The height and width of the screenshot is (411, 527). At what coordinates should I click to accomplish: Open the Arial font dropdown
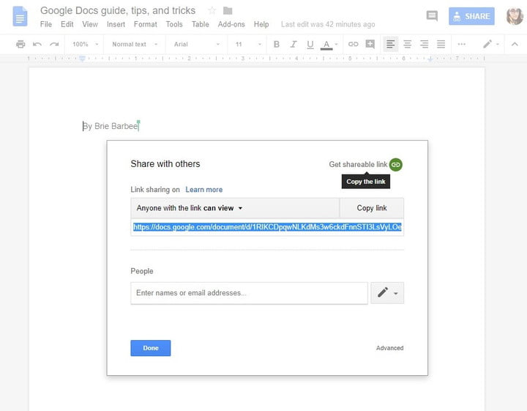197,44
